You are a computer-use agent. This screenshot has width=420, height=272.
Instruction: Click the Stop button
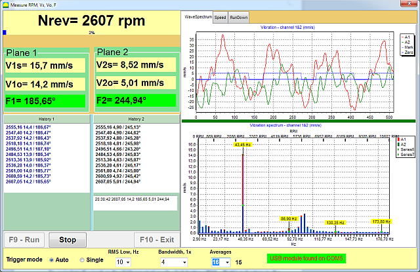68,240
